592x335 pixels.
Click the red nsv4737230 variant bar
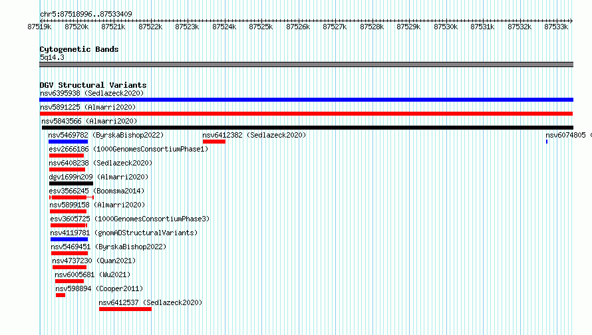(69, 267)
